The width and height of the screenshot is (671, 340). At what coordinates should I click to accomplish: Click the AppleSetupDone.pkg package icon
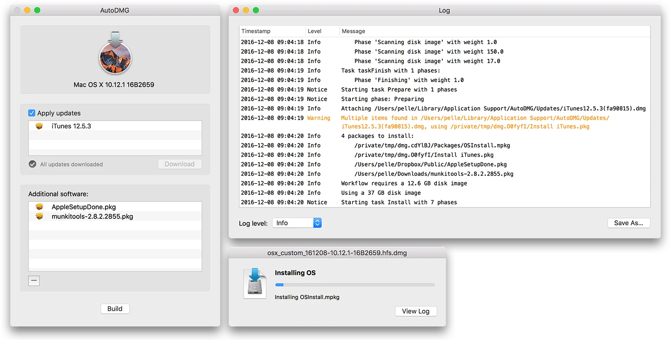point(39,207)
